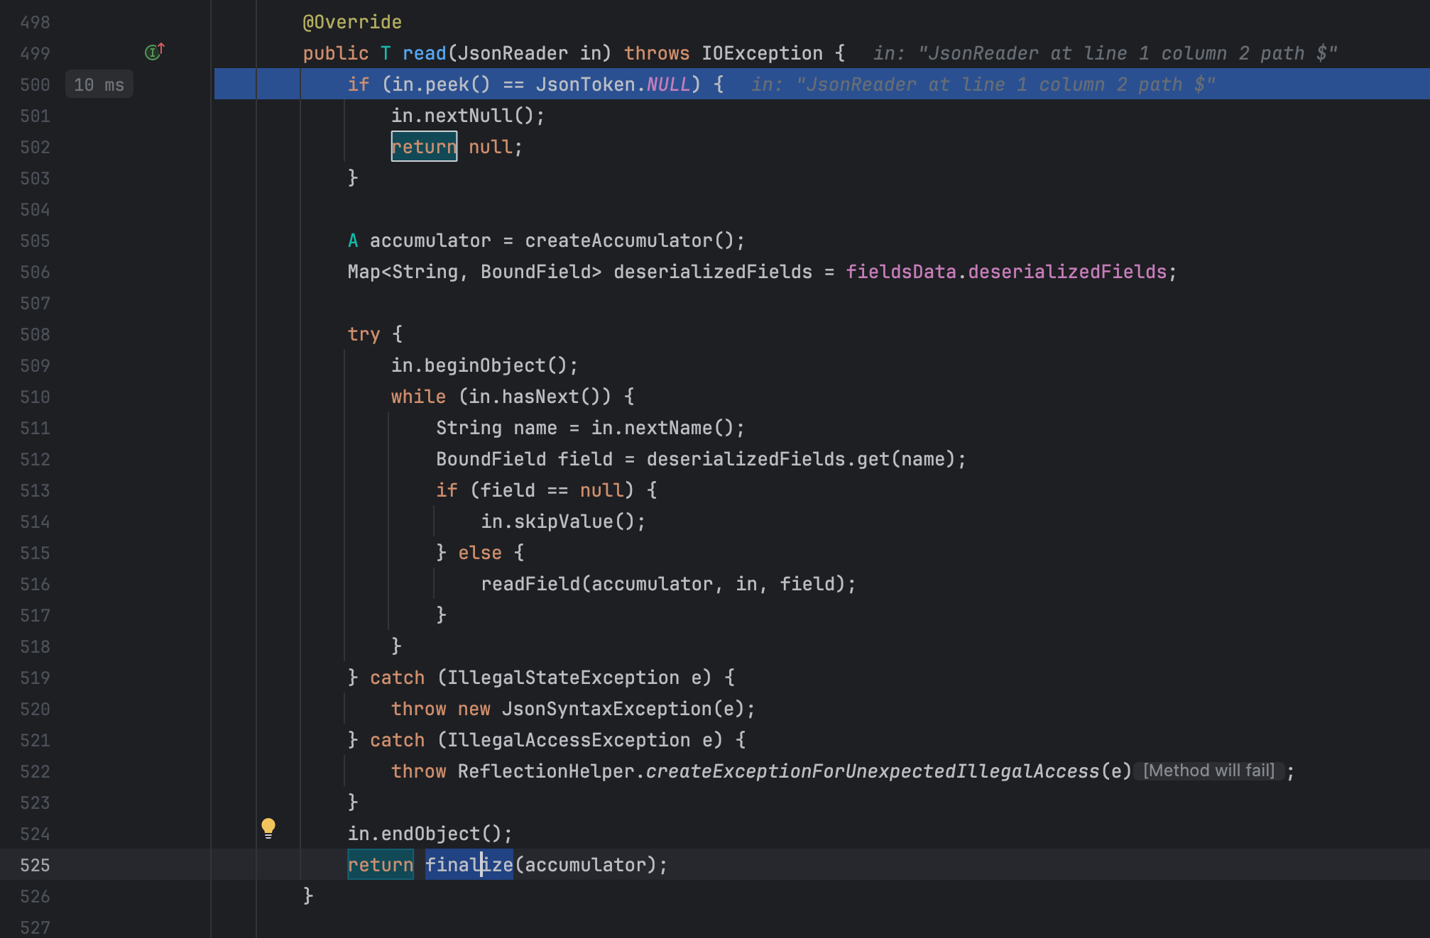The height and width of the screenshot is (938, 1430).
Task: Open the yellow lightbulb quick-fix icon
Action: [x=268, y=827]
